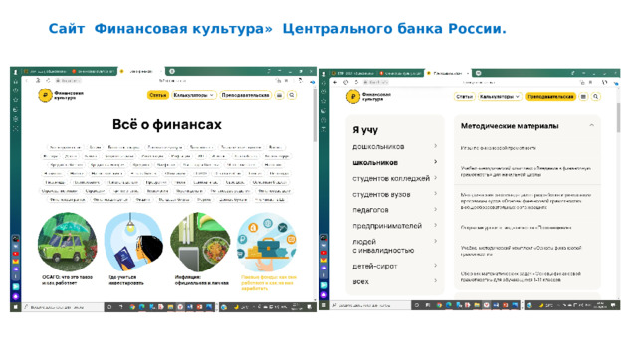Launch Chrome from the left window's taskbar
The height and width of the screenshot is (358, 637).
[x=132, y=307]
